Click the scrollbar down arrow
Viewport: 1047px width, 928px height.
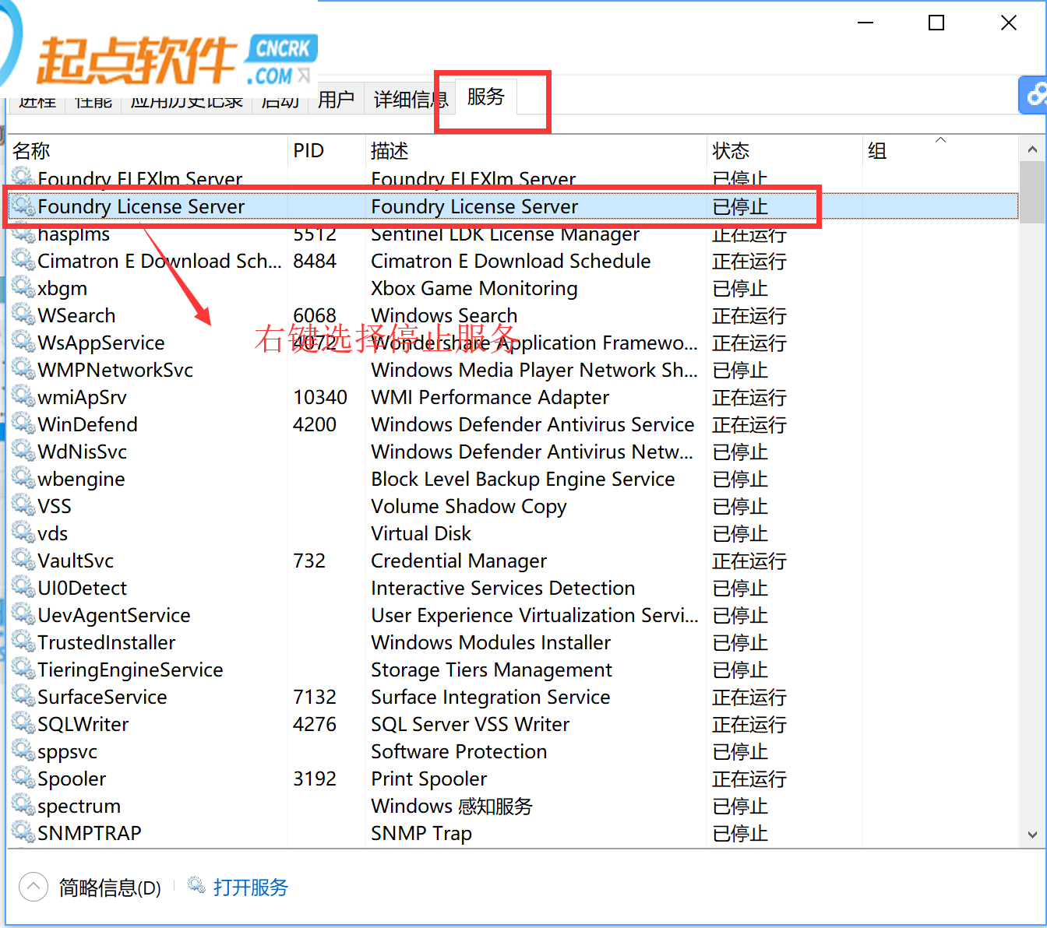(1032, 835)
